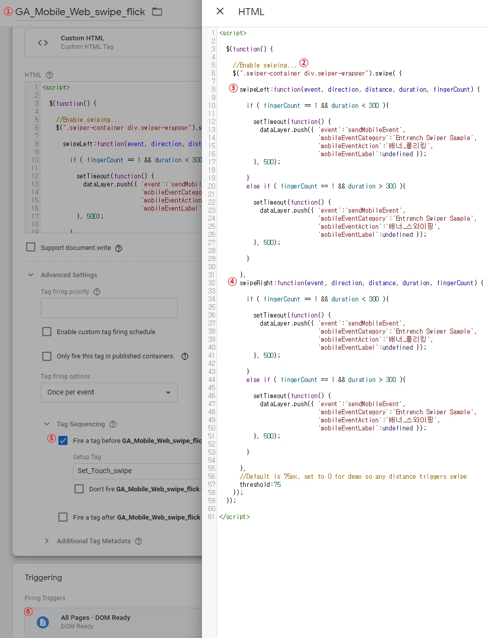Check Enable custom tag firing schedule
The image size is (488, 638).
[x=47, y=332]
